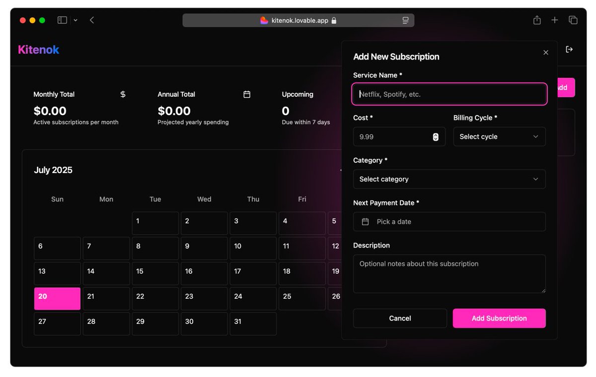This screenshot has width=596, height=377.
Task: Click the Projected yearly spending text
Action: click(193, 122)
